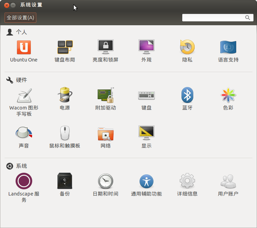Open 附加驱动 additional drivers
The height and width of the screenshot is (228, 257).
click(106, 99)
